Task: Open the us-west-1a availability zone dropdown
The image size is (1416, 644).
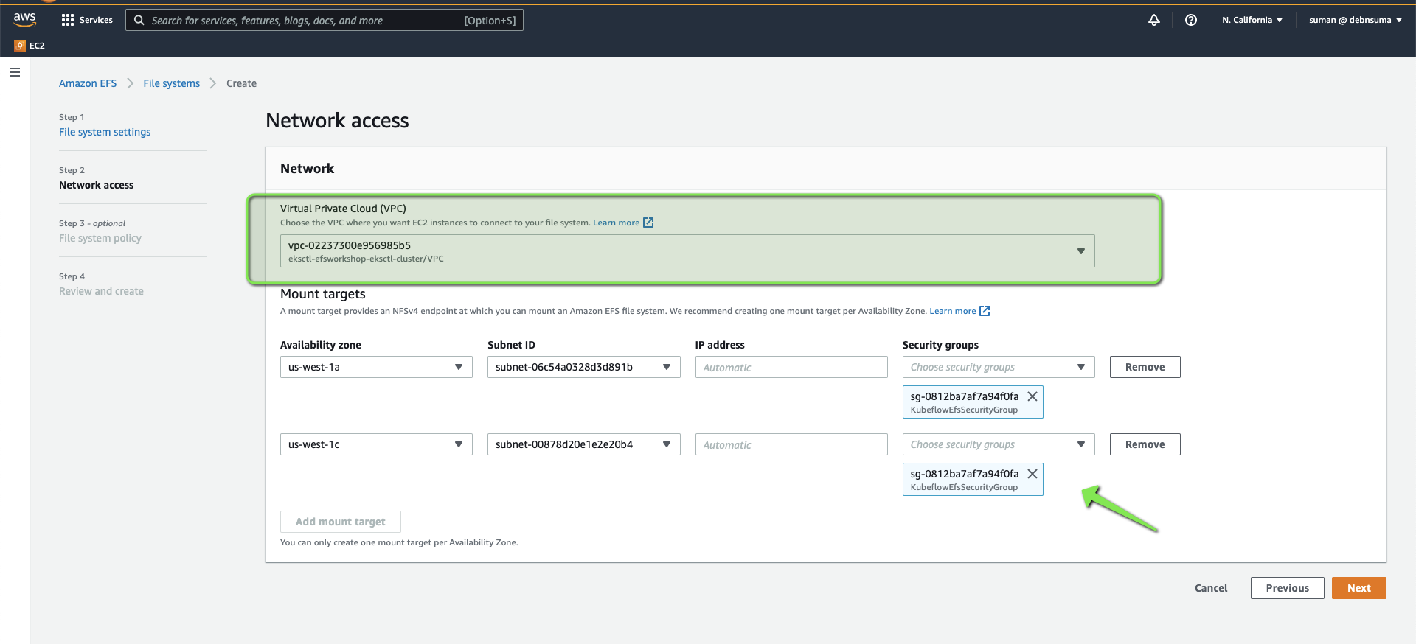Action: (376, 367)
